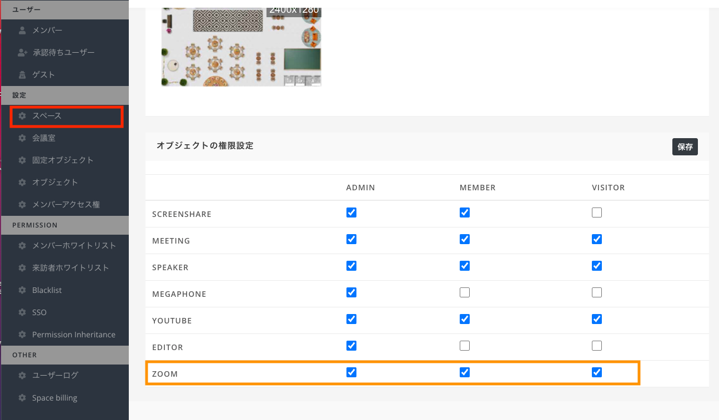Click the PERMISSION section header
Viewport: 719px width, 420px height.
click(35, 225)
